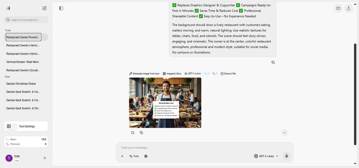Click the Premium credits coin icon
Image resolution: width=359 pixels, height=168 pixels.
[x=7, y=144]
